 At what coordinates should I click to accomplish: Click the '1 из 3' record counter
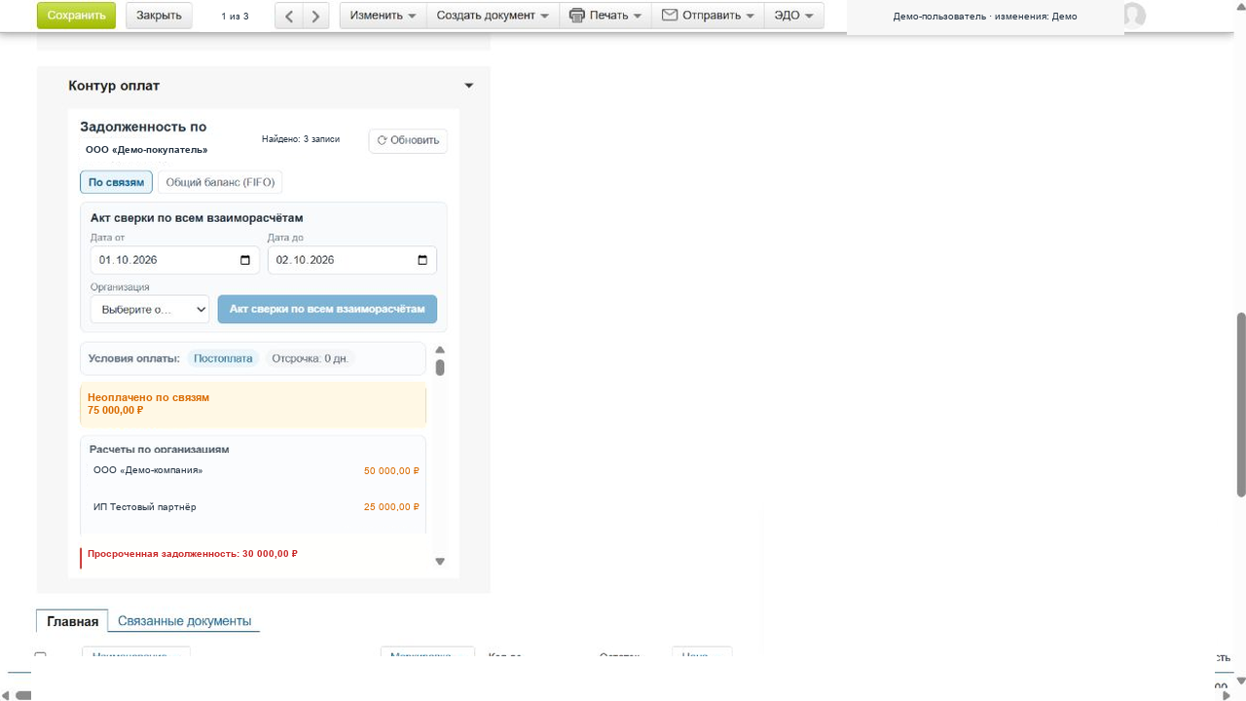(x=235, y=16)
